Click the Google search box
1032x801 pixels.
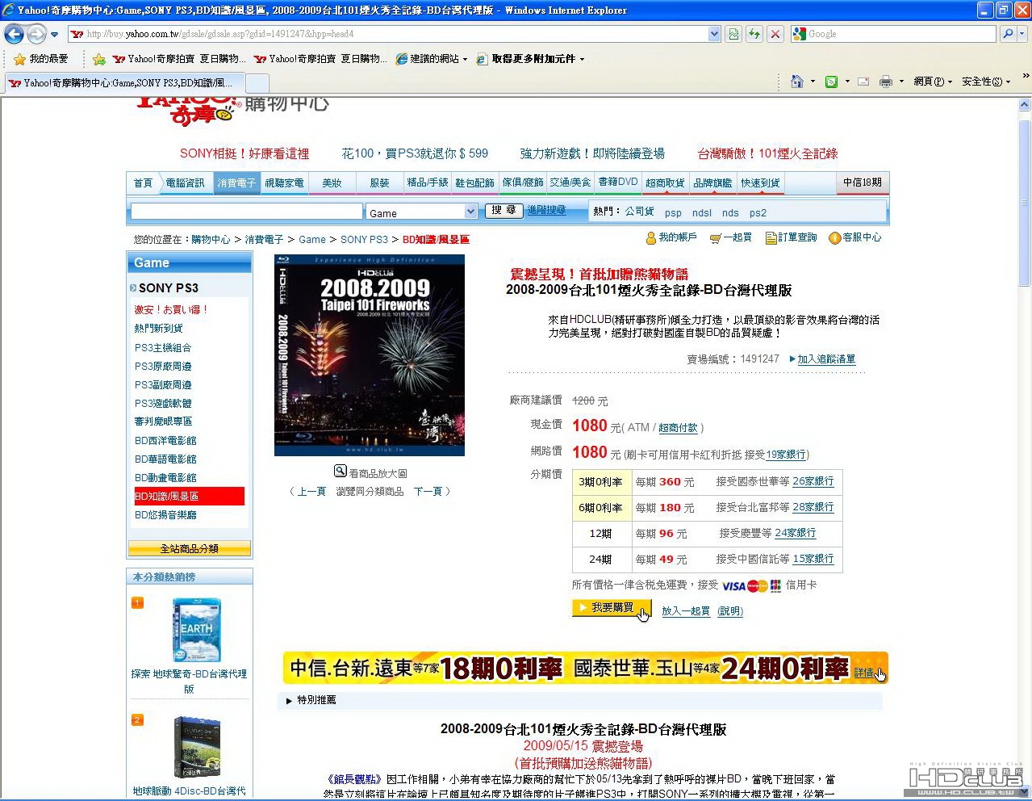point(893,34)
